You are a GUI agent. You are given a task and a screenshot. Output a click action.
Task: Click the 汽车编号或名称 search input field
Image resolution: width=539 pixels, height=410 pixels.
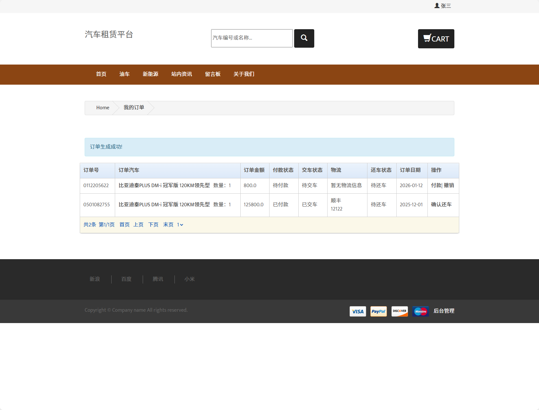252,38
